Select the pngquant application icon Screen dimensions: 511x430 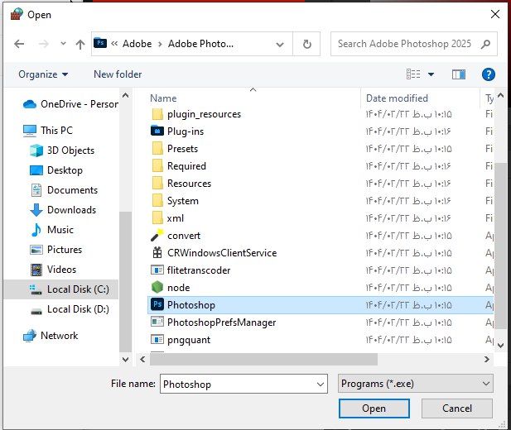point(157,340)
